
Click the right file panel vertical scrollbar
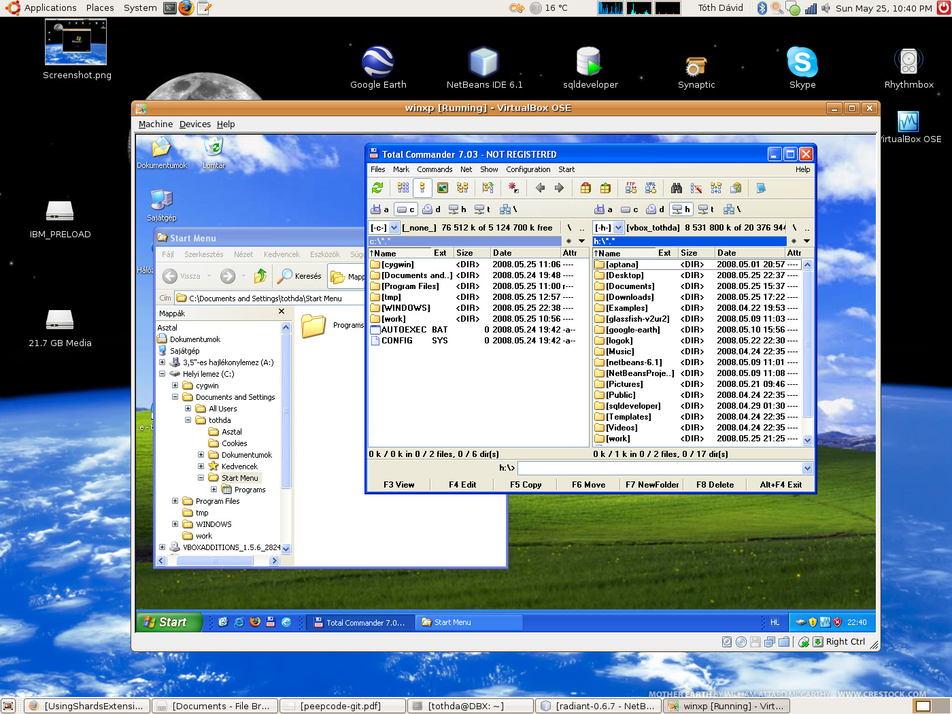[808, 352]
